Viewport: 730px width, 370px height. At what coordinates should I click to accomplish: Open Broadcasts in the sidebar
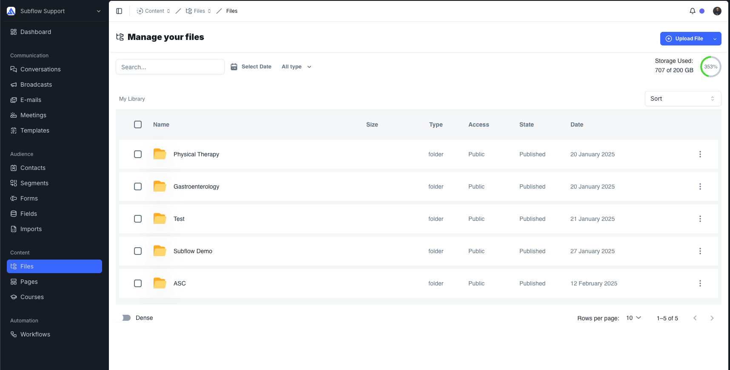point(54,85)
